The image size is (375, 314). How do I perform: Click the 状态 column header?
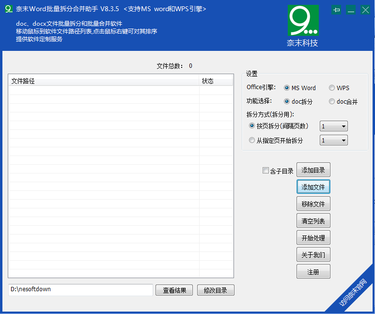[216, 81]
